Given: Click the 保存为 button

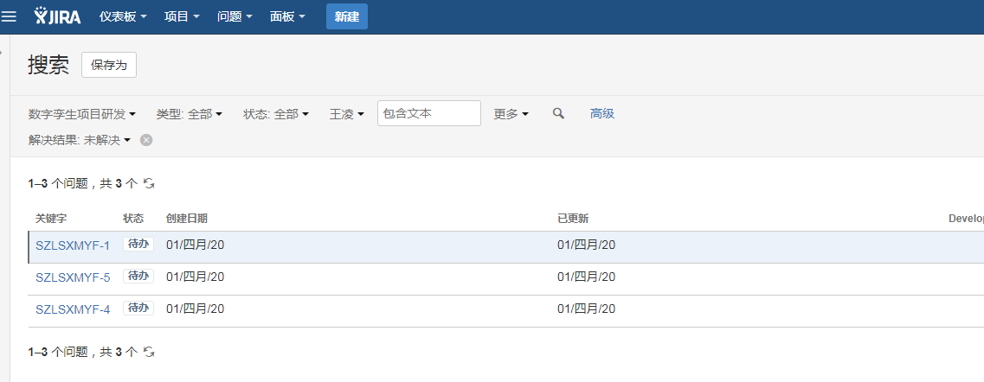Looking at the screenshot, I should tap(109, 65).
